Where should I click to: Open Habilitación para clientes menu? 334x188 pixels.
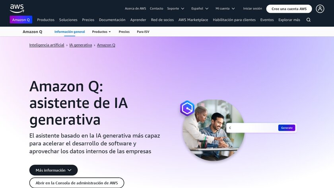(x=234, y=20)
